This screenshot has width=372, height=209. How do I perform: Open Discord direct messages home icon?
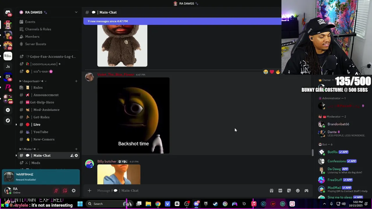point(8,12)
